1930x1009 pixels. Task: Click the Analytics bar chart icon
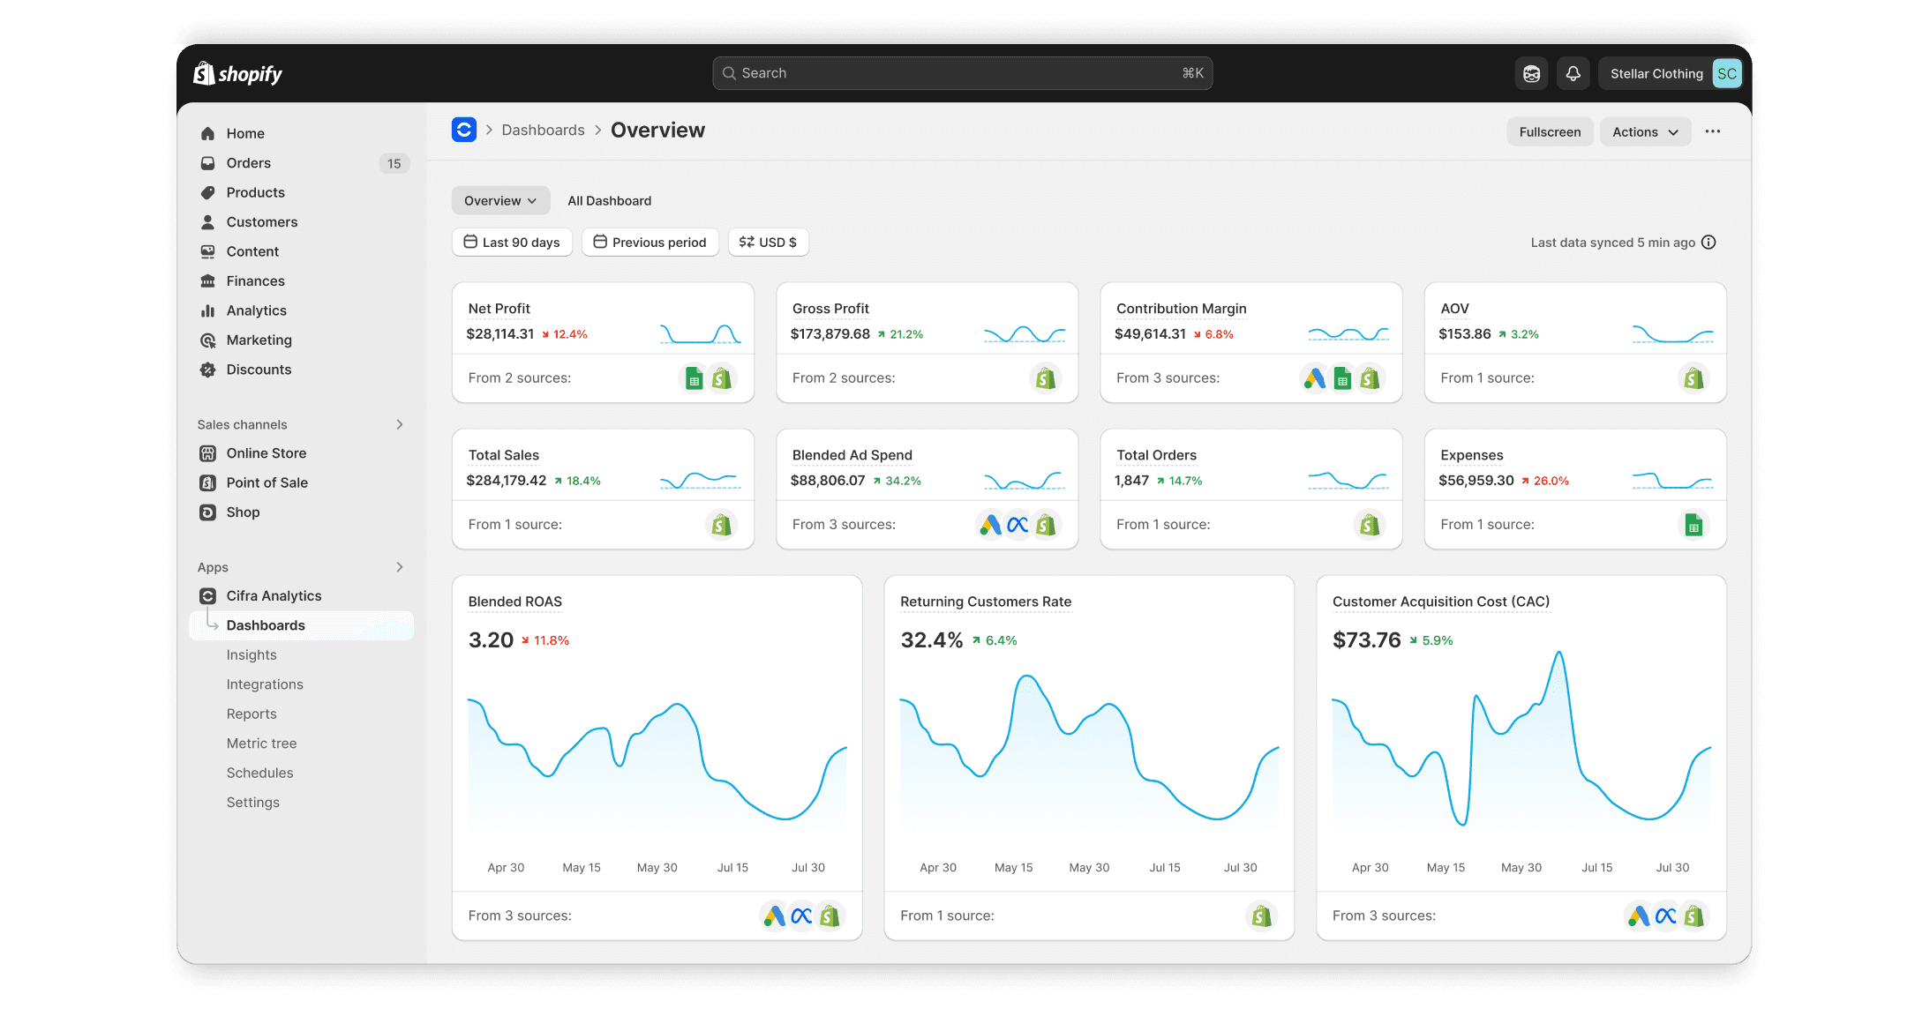point(208,310)
